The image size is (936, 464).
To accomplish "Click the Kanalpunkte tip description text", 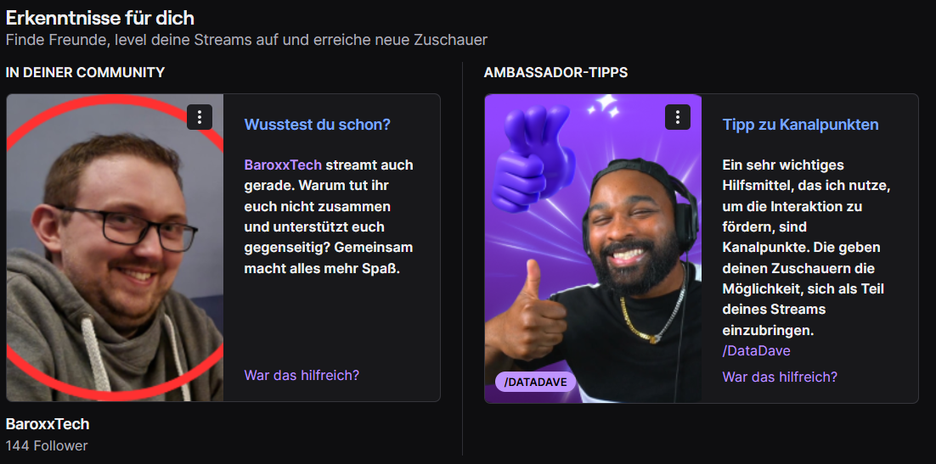I will coord(806,248).
